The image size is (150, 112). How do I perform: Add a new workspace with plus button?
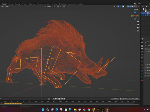85,4
